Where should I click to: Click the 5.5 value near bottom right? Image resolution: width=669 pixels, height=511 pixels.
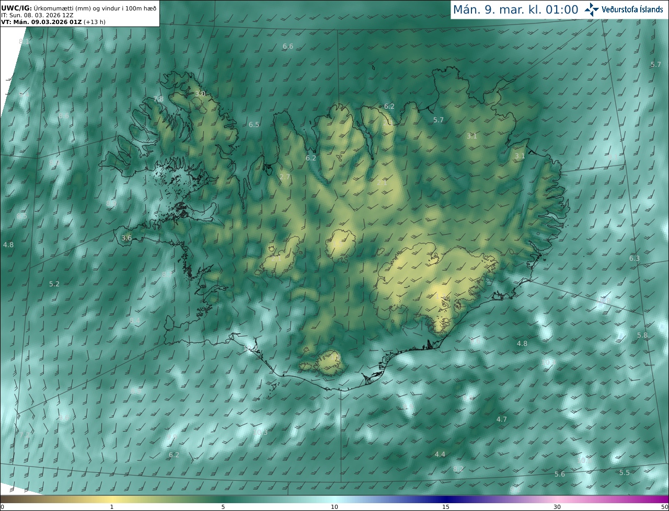coord(625,472)
